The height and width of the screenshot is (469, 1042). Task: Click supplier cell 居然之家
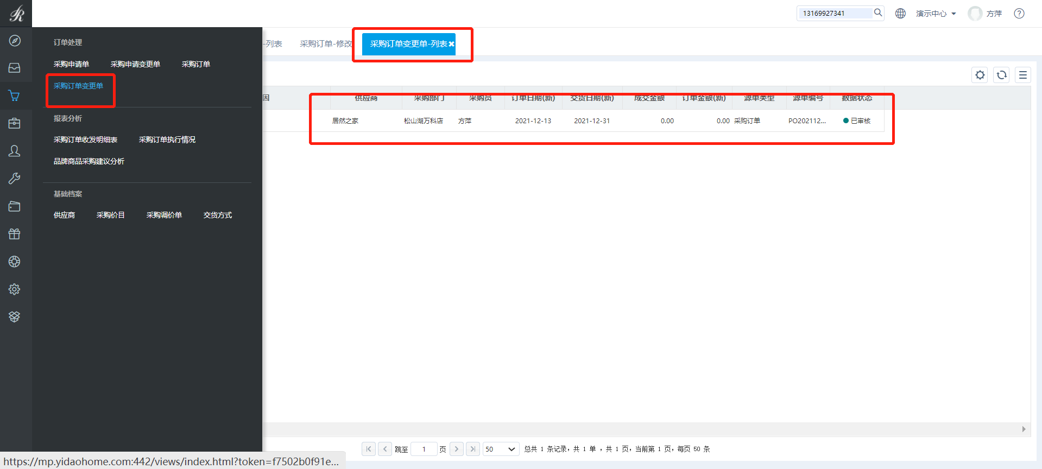click(345, 121)
